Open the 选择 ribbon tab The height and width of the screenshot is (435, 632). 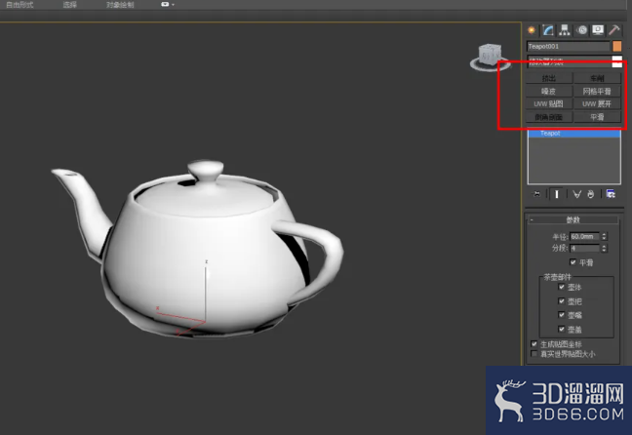click(69, 5)
